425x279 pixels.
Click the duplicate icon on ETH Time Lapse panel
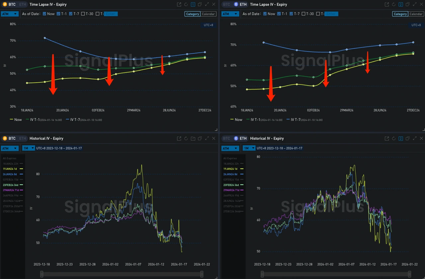pos(407,4)
